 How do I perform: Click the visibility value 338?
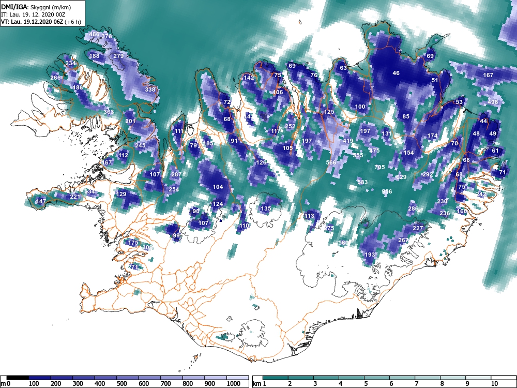tap(150, 89)
